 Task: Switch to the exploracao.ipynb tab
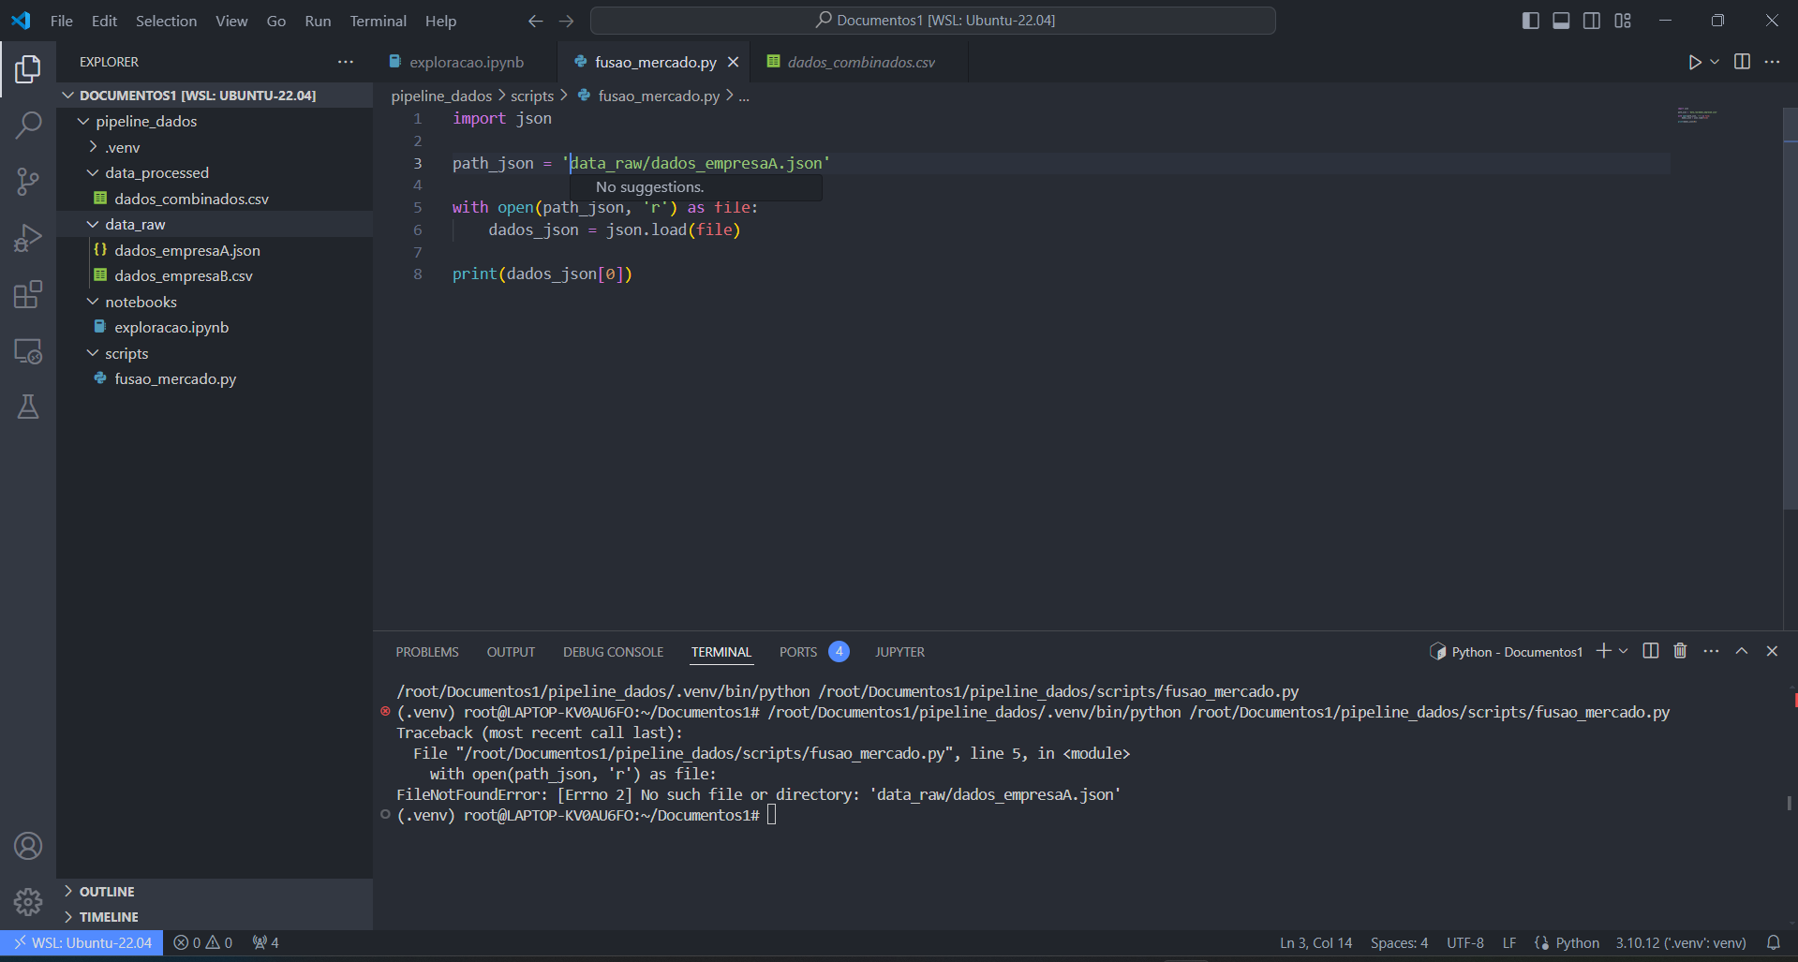pyautogui.click(x=466, y=62)
